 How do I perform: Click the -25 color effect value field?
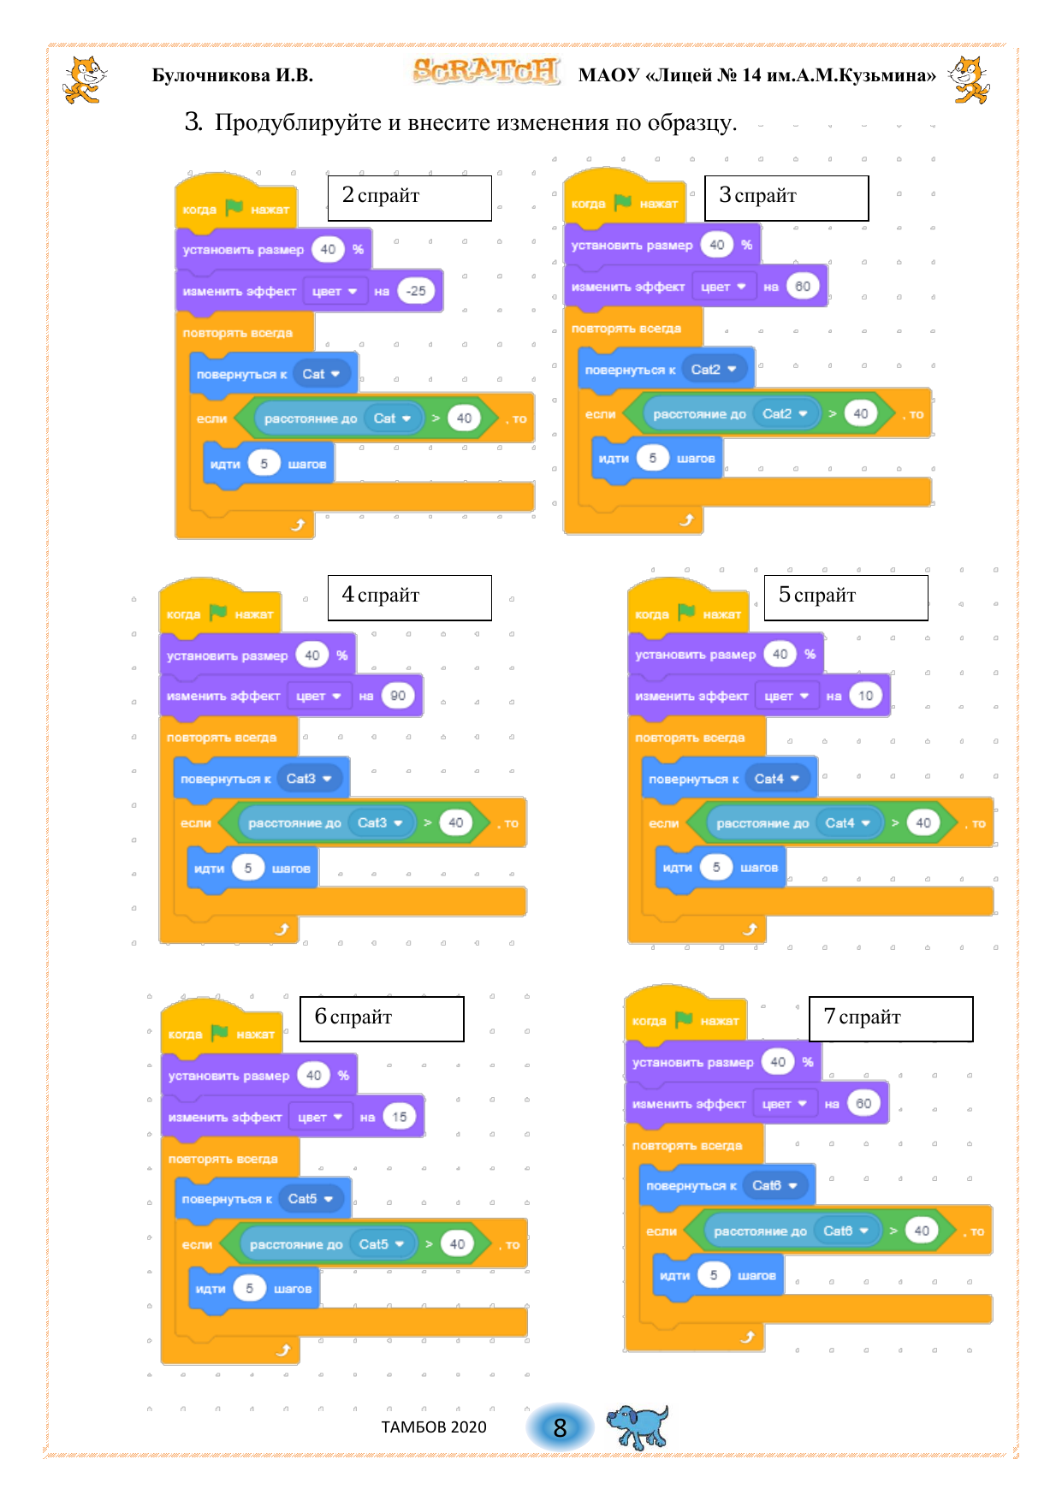[416, 291]
